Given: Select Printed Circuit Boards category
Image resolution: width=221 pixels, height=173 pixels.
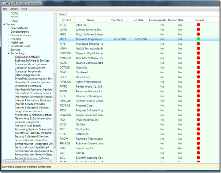Looking at the screenshot, I should click(28, 126).
